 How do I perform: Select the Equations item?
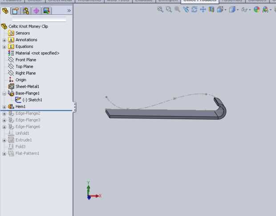24,46
